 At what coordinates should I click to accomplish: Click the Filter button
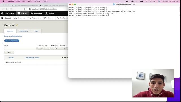[9, 52]
